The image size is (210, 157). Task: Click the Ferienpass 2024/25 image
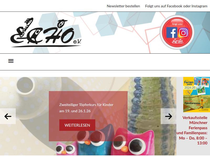click(197, 86)
